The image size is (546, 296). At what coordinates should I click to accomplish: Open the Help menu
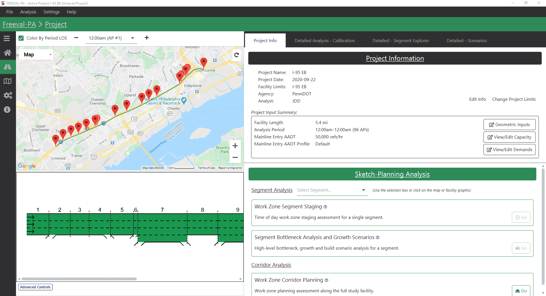(71, 12)
